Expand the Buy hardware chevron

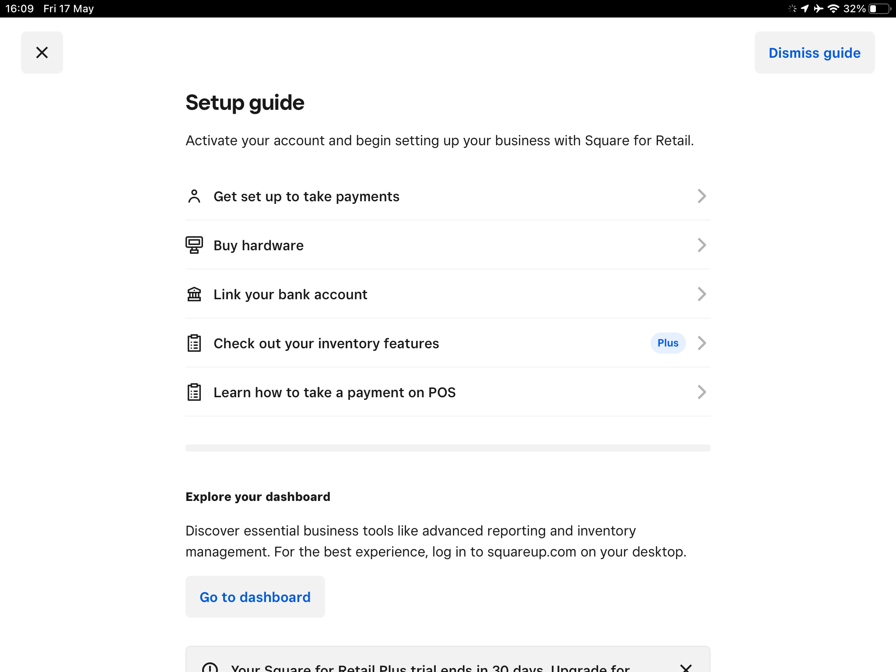pyautogui.click(x=702, y=245)
